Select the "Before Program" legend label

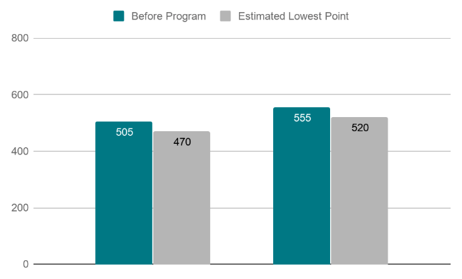pos(167,16)
